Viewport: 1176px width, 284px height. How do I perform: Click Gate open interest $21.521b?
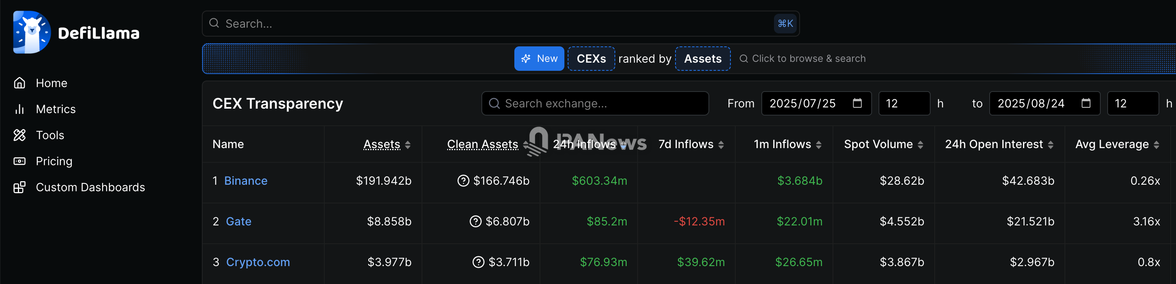(1030, 221)
